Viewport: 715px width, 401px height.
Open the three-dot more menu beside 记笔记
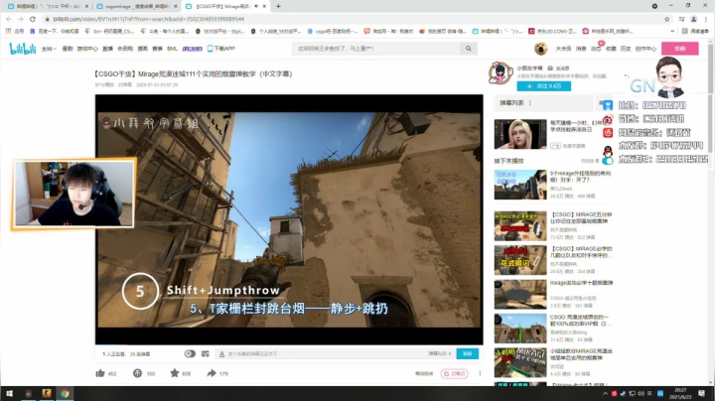[x=480, y=373]
